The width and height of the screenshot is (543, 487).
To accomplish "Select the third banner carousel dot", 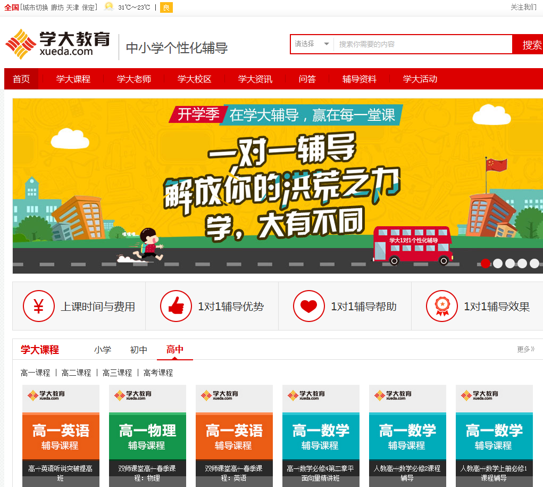I will tap(509, 263).
